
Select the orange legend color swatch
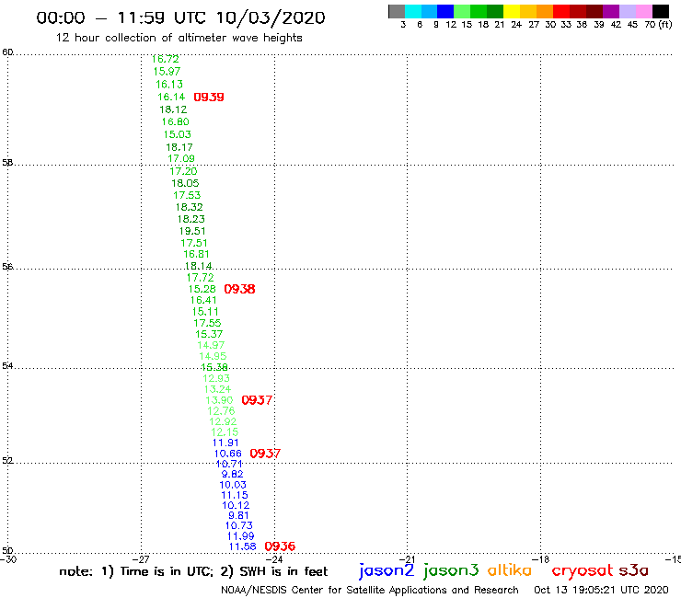tap(545, 11)
